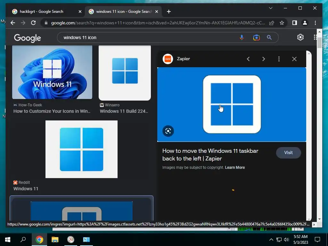Click the Zapier source logo
The image size is (328, 246).
(x=168, y=59)
